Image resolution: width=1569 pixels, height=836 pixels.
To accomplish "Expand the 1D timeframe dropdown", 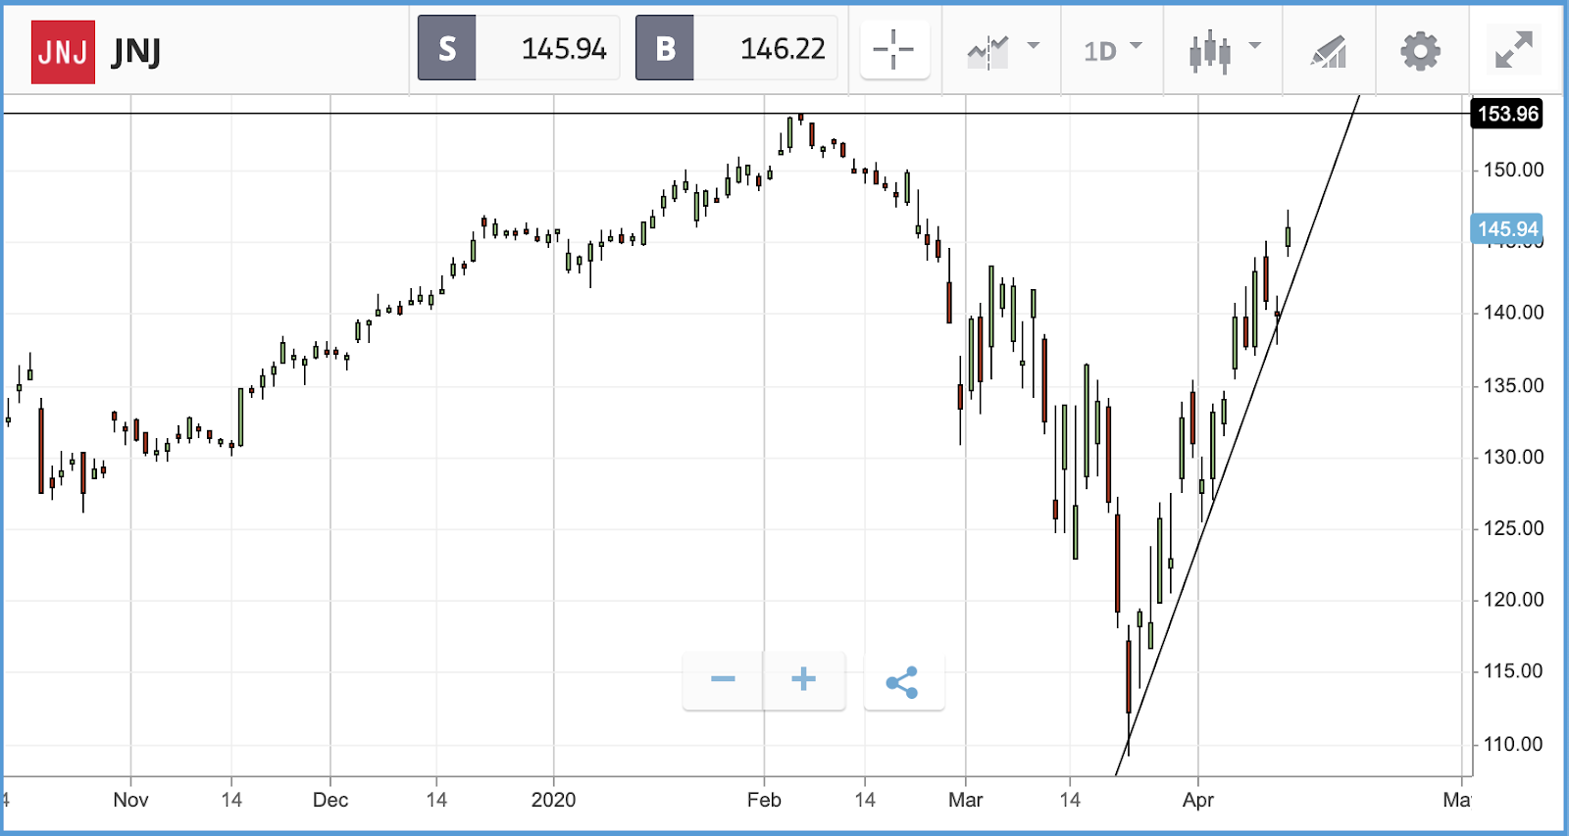I will 1113,50.
